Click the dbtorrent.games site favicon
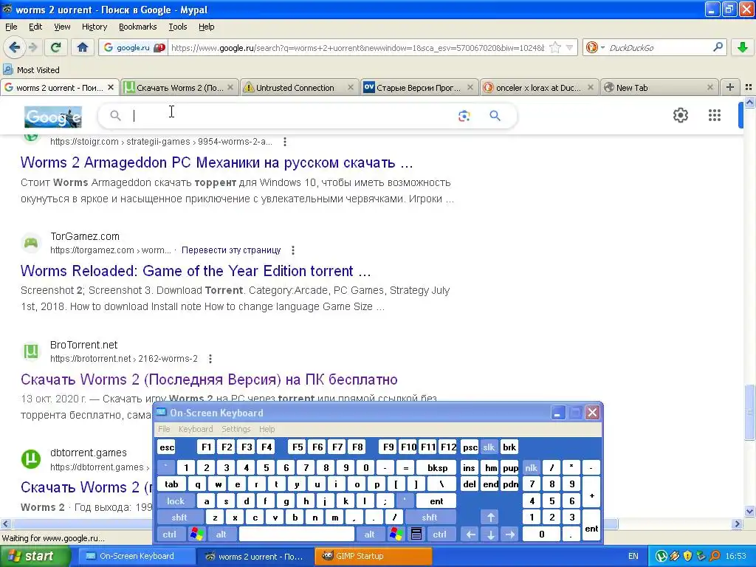 [31, 459]
